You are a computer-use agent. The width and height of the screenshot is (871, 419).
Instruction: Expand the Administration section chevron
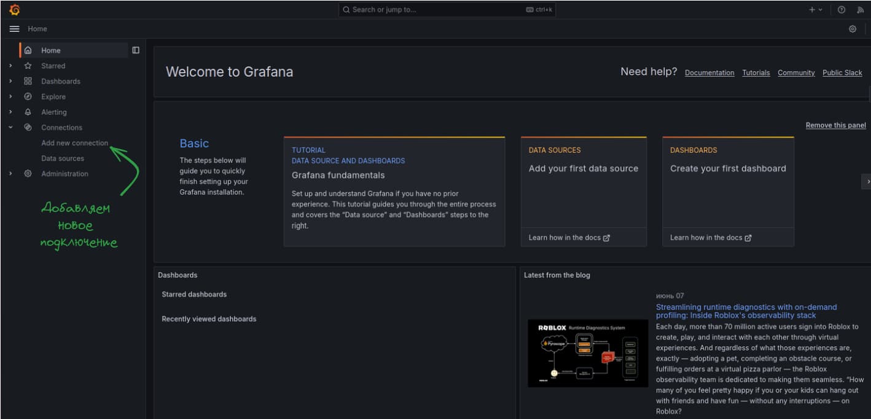coord(10,173)
